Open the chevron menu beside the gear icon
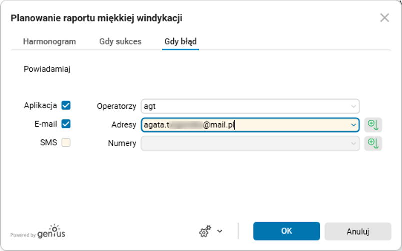The width and height of the screenshot is (402, 251). (x=219, y=231)
